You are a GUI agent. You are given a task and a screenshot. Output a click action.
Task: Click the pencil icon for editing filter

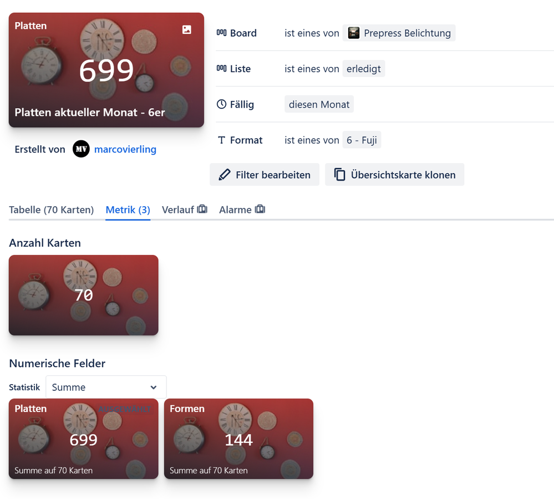(x=225, y=175)
